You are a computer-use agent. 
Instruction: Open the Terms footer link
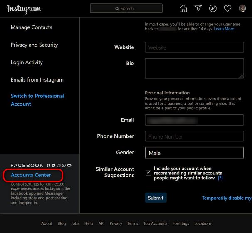tap(133, 223)
